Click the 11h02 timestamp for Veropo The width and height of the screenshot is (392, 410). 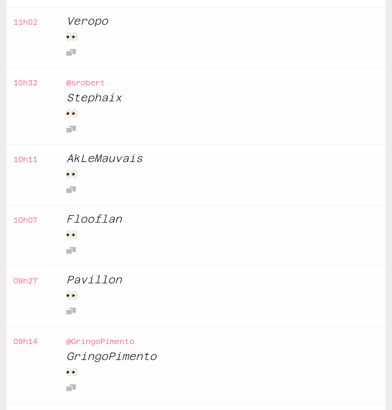coord(25,22)
